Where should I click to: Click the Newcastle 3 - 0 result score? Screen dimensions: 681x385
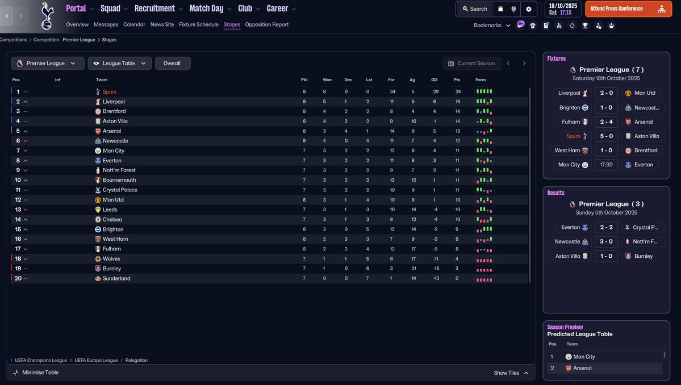pos(606,242)
